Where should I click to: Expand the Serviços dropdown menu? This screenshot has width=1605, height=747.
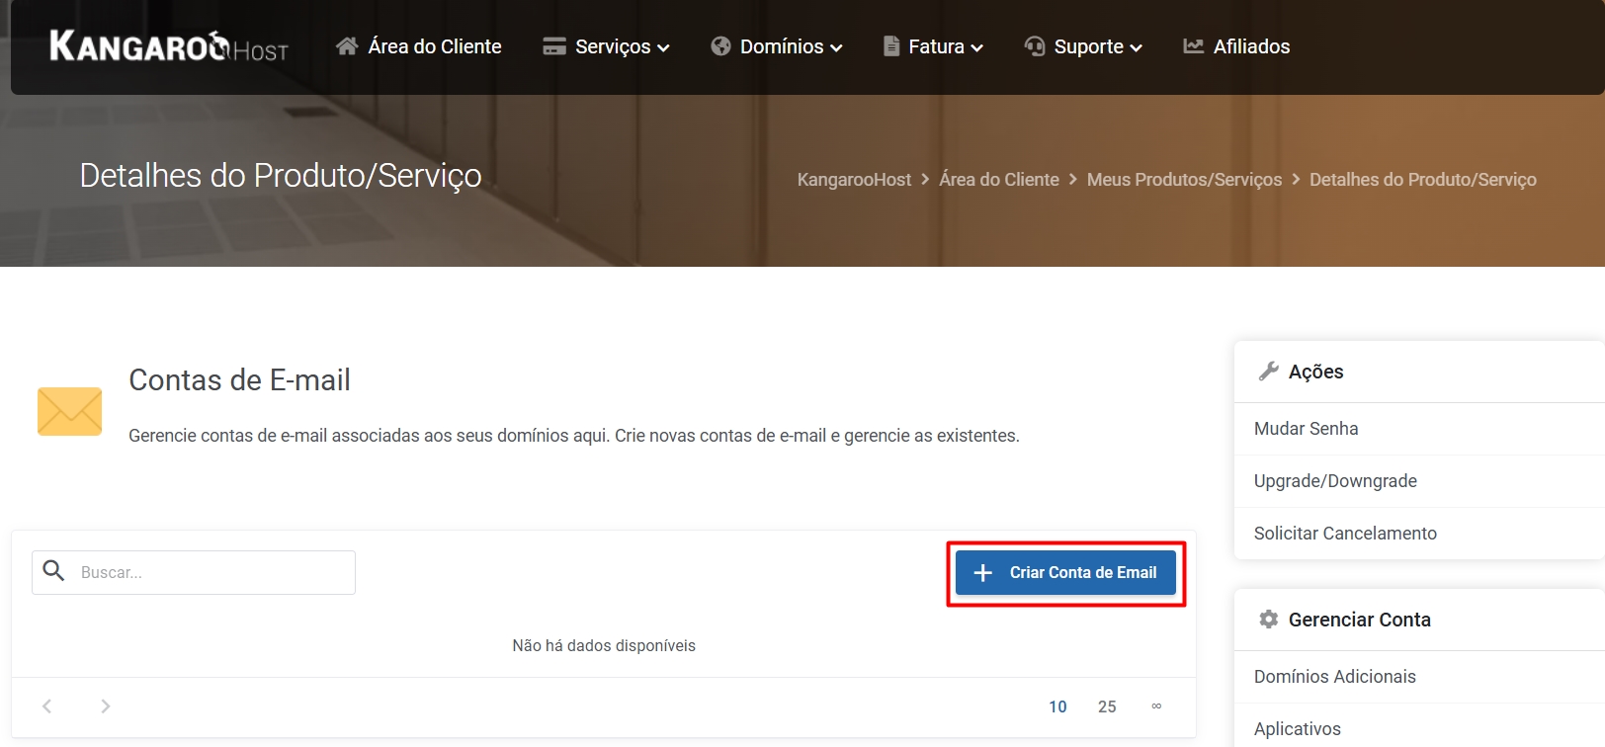pyautogui.click(x=606, y=46)
